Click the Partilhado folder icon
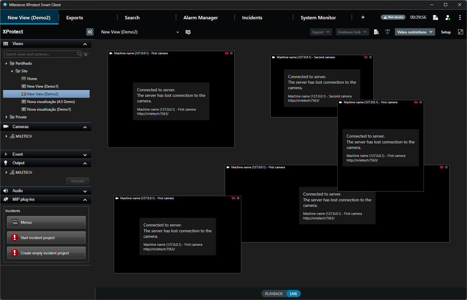 (12, 63)
